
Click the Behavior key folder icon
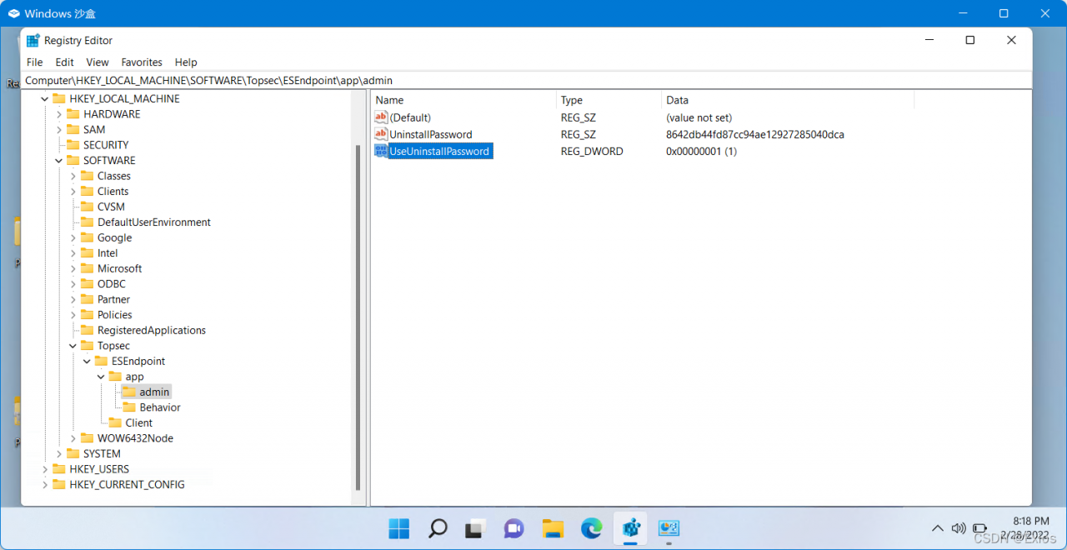coord(129,407)
